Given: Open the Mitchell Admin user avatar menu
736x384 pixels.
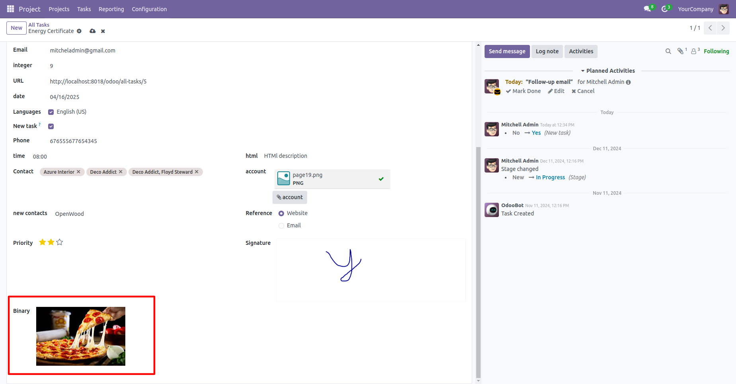Looking at the screenshot, I should coord(724,9).
